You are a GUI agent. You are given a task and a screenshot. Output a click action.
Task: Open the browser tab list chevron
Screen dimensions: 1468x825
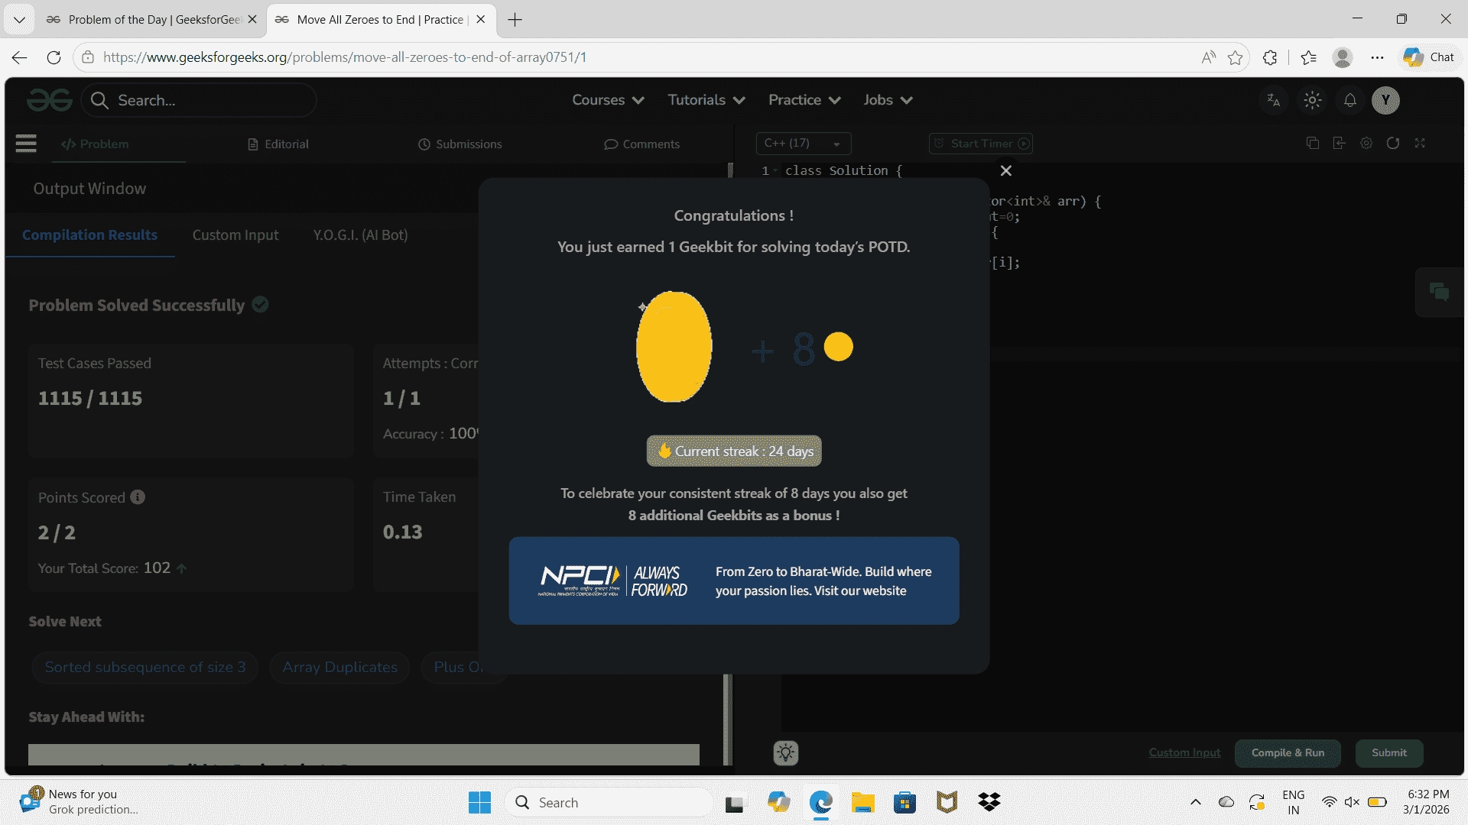click(19, 19)
